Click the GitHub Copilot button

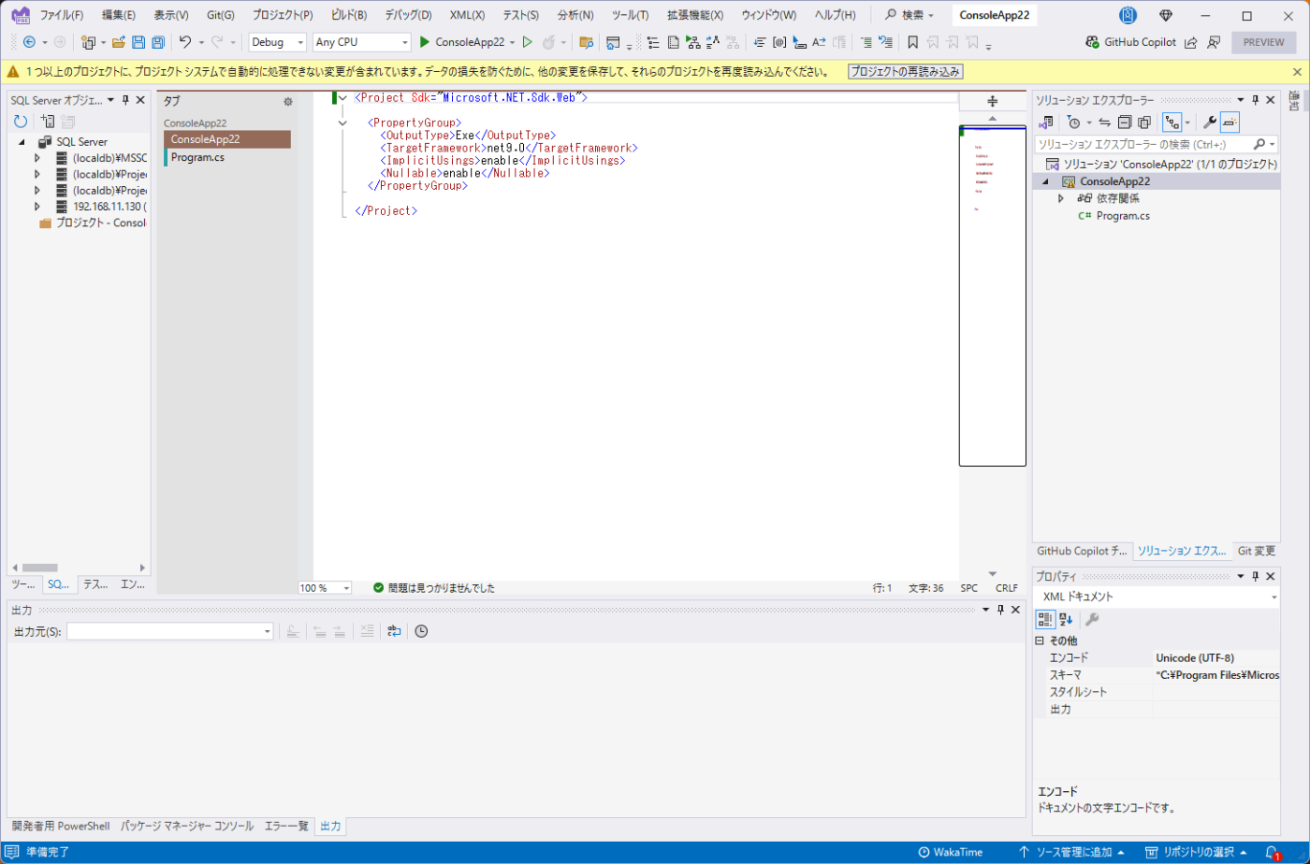pos(1130,42)
